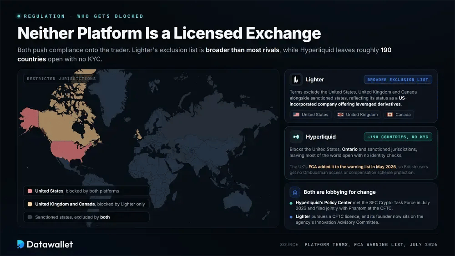Click the United Kingdom flag icon
Screen dimensions: 455x256
coord(340,115)
